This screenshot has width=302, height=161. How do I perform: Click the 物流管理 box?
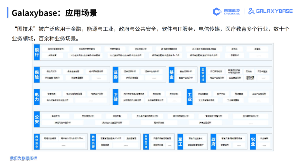(x=239, y=94)
